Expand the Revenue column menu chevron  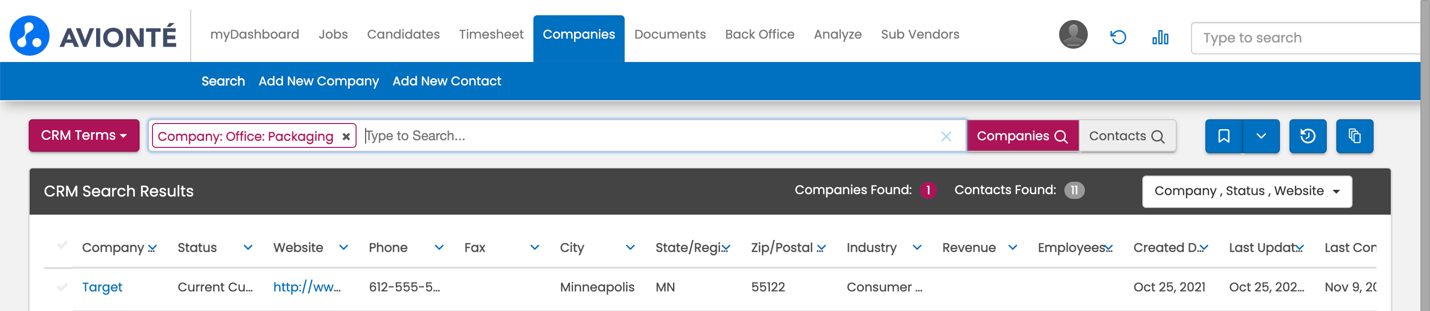pyautogui.click(x=1012, y=248)
